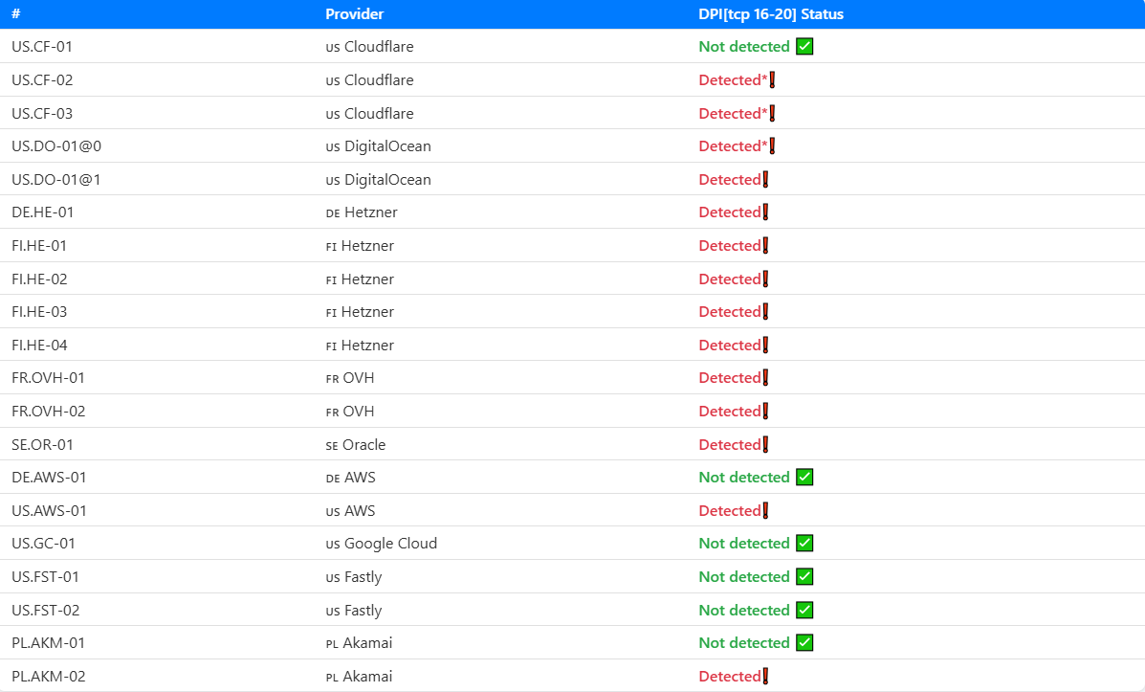
Task: Click green checkmark icon in US.FST-02 row
Action: pyautogui.click(x=804, y=611)
